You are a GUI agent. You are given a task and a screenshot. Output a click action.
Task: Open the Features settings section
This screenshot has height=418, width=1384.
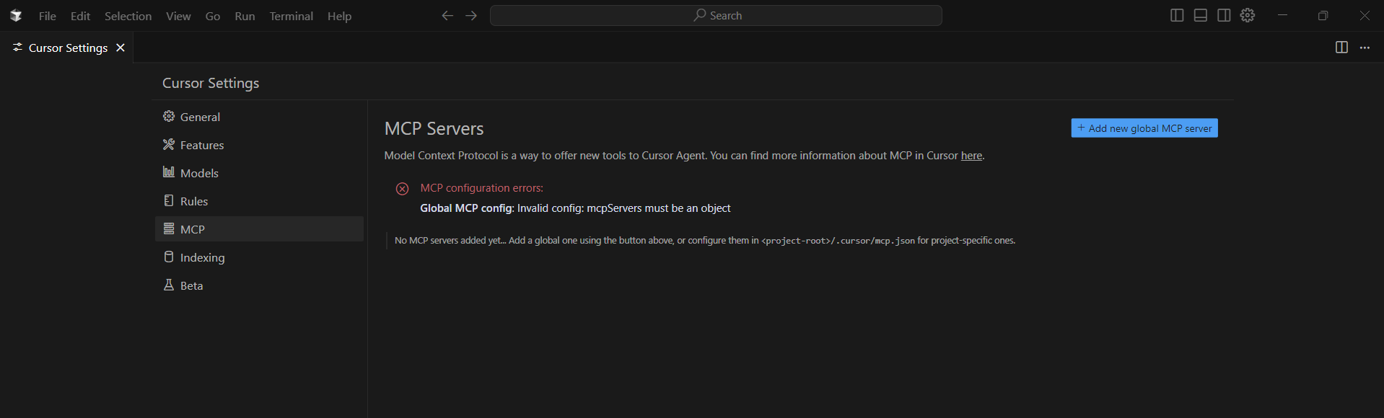[x=259, y=145]
